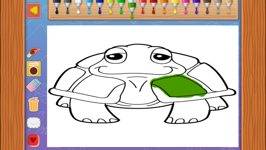
Task: Select the pink paint marker
Action: [x=186, y=7]
